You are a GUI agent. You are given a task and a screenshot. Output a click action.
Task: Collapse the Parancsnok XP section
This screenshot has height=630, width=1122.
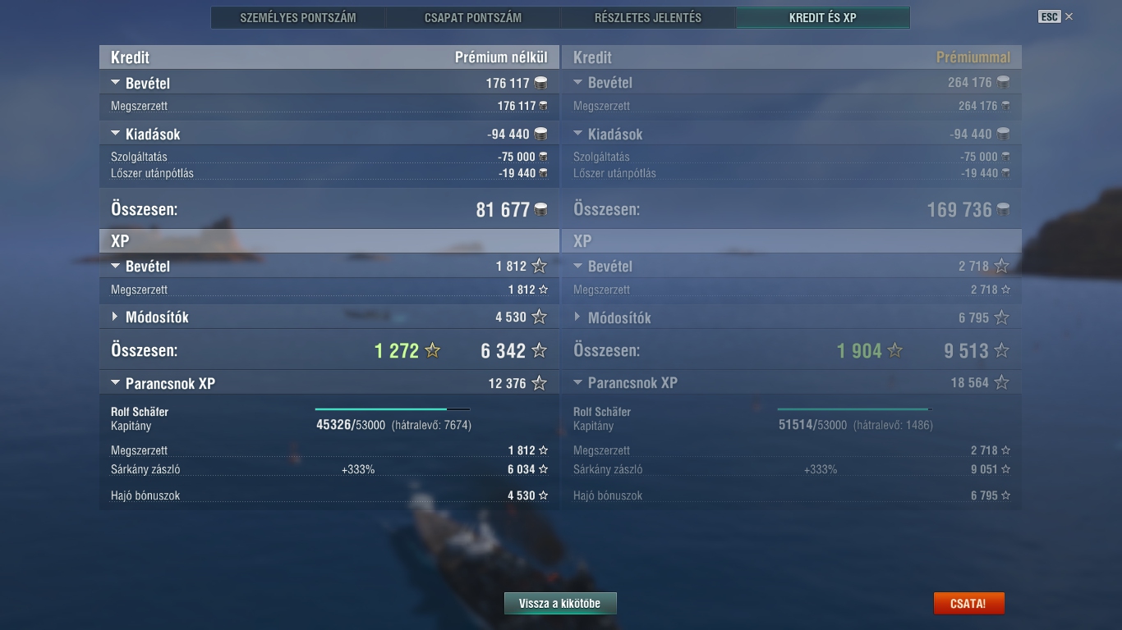(115, 383)
